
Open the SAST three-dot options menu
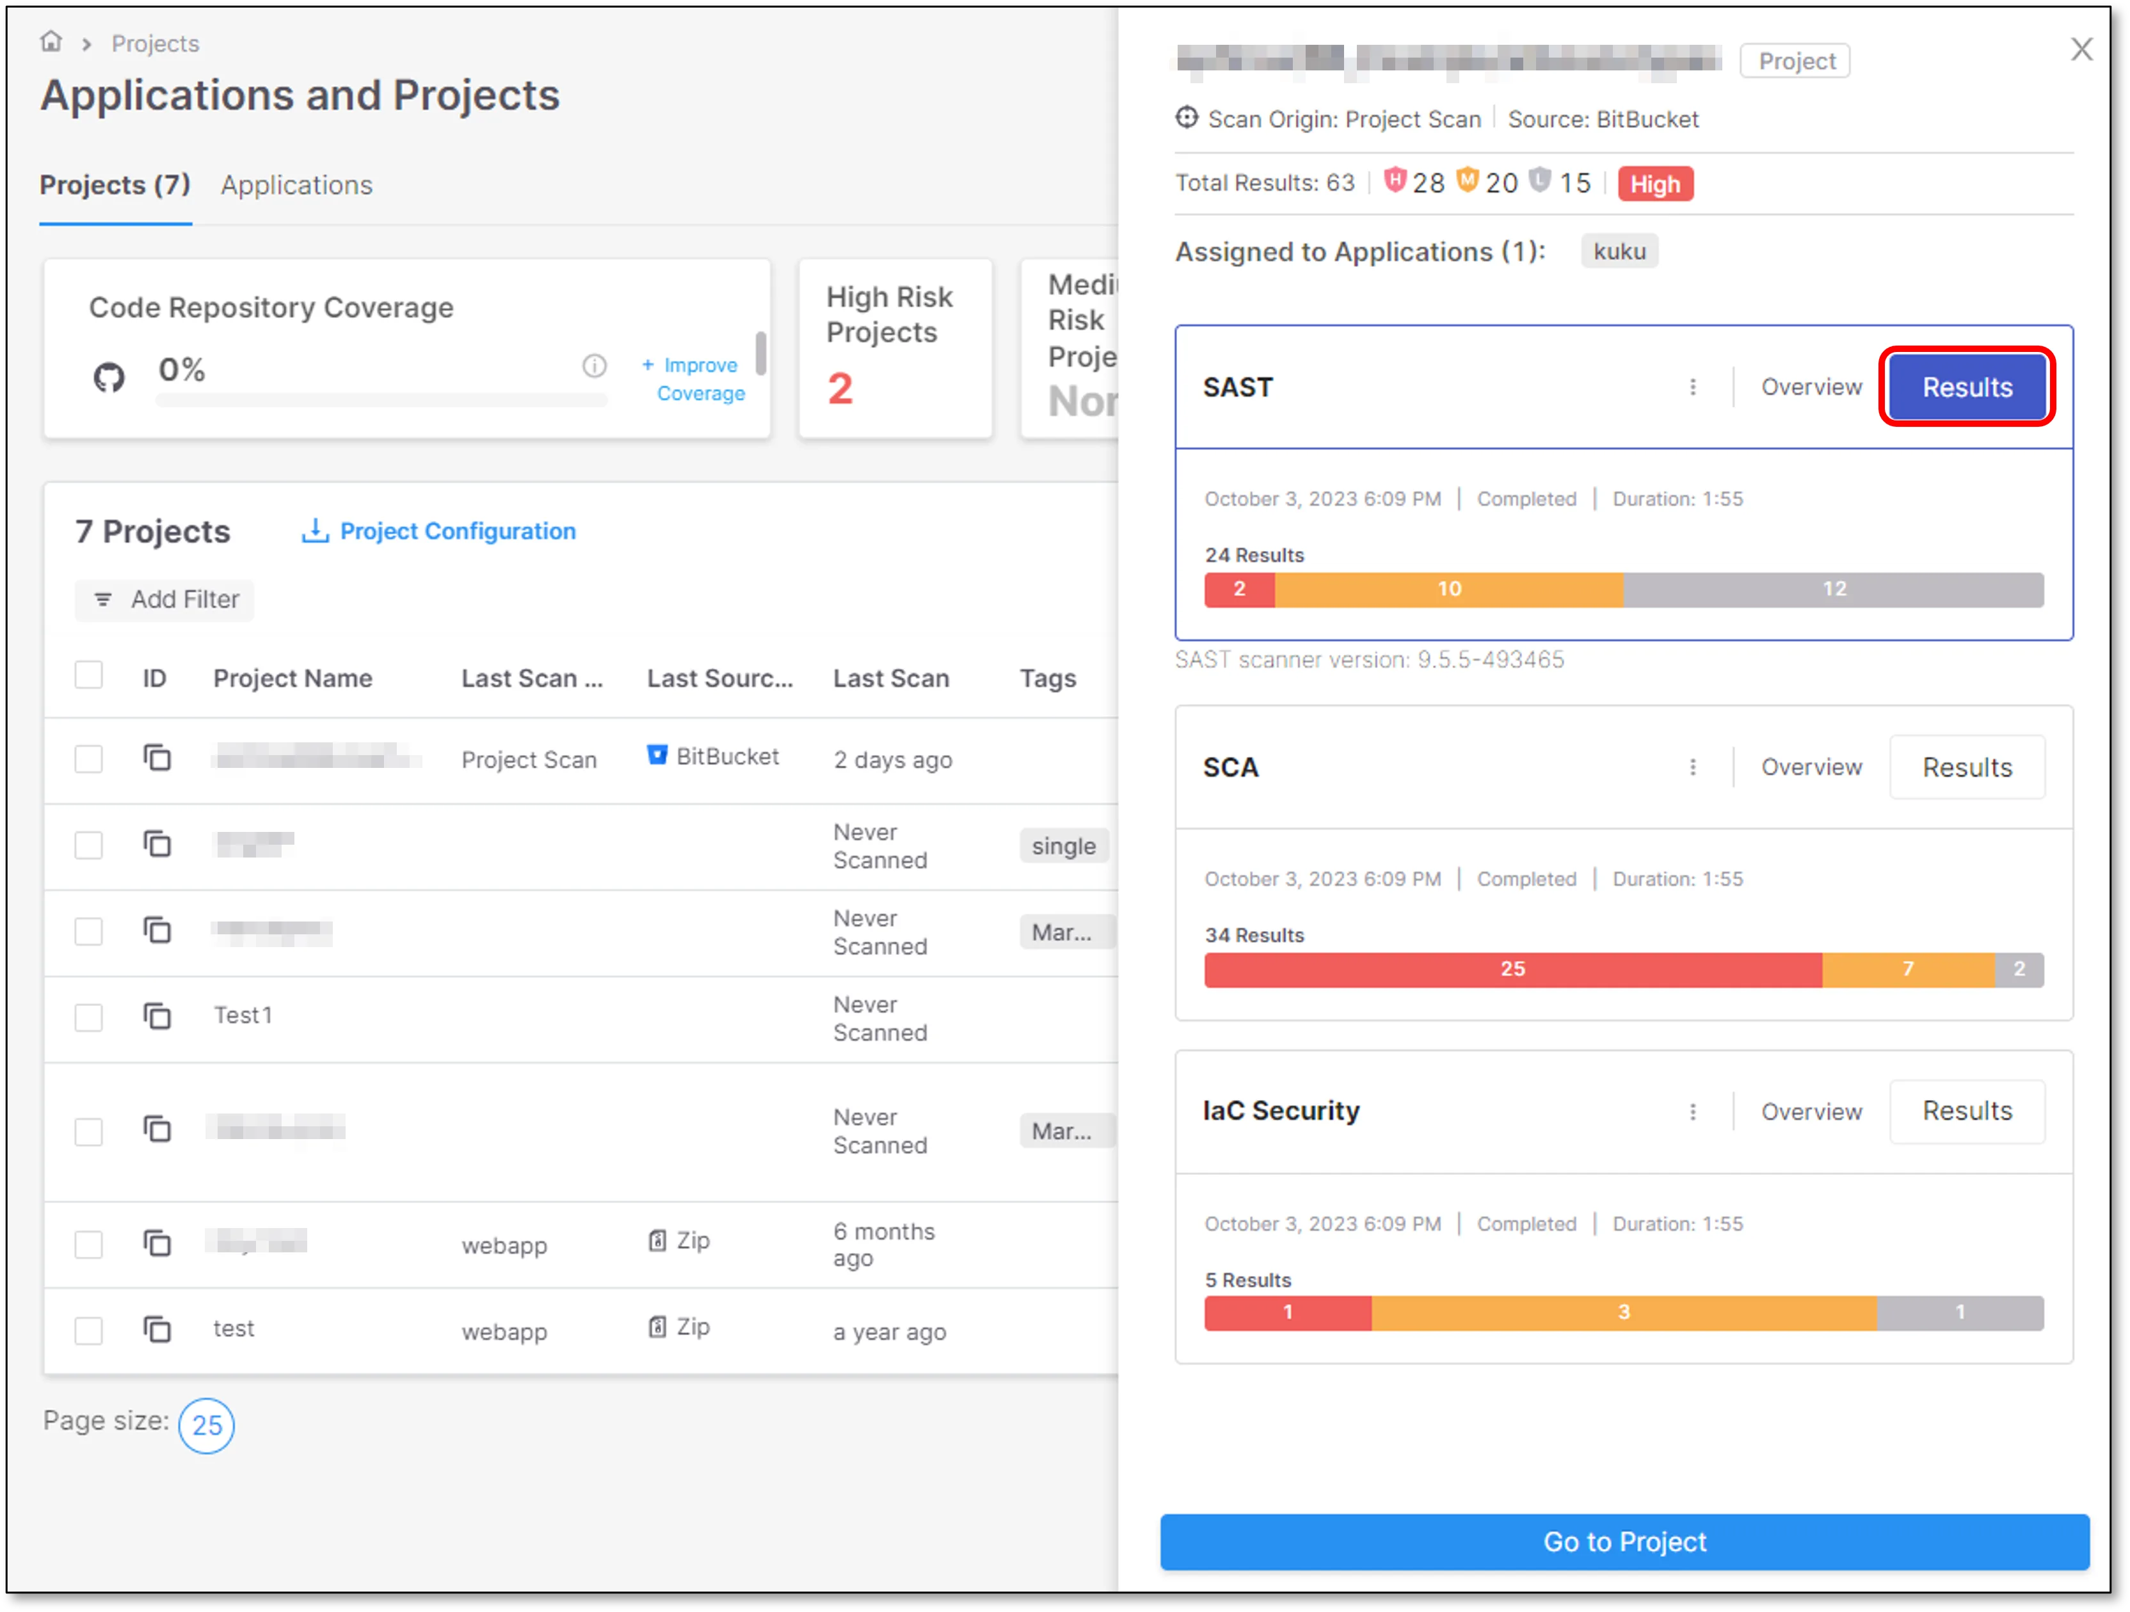pyautogui.click(x=1694, y=386)
